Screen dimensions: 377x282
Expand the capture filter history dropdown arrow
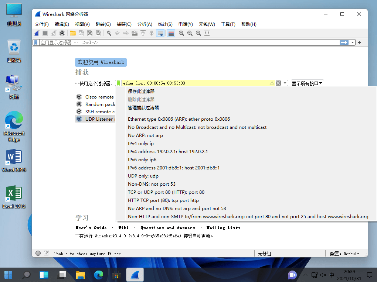pos(285,83)
